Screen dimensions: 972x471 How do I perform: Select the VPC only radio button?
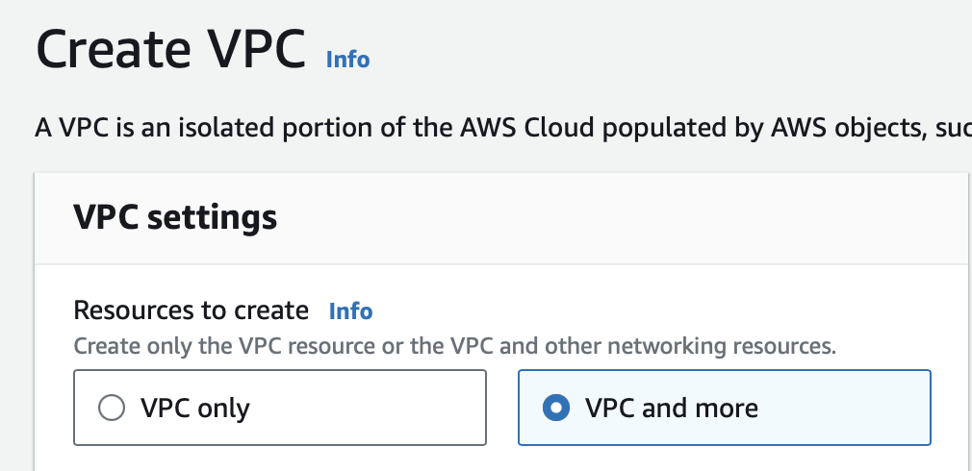[112, 409]
